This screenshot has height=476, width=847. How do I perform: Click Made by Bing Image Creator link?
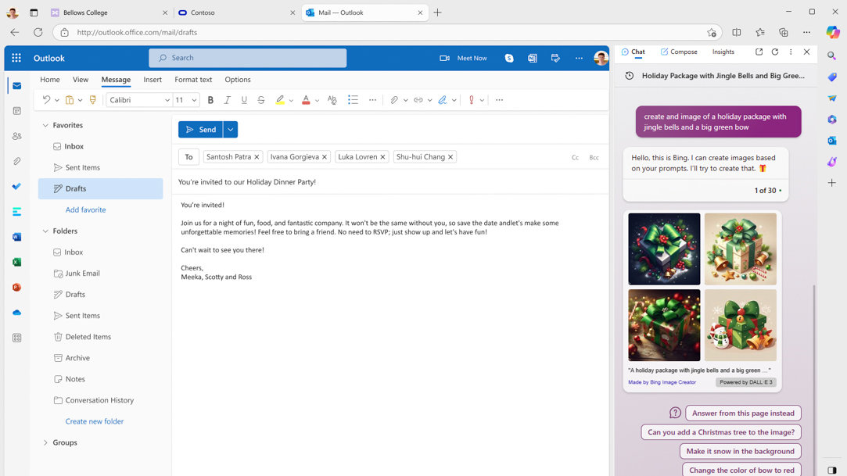pyautogui.click(x=662, y=382)
